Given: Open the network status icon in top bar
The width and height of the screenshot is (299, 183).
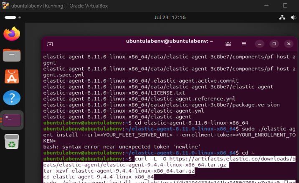Looking at the screenshot, I should 282,18.
